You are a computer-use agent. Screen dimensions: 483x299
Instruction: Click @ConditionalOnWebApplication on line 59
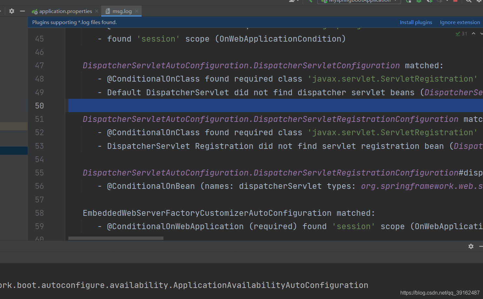click(175, 227)
